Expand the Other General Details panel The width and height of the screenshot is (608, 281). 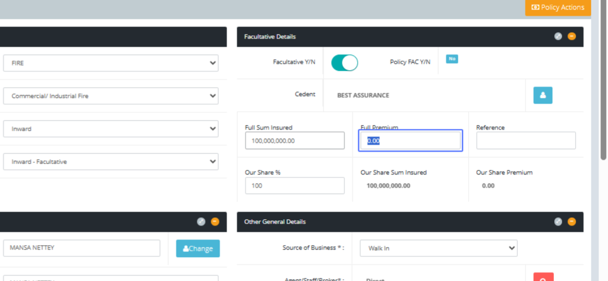(x=558, y=221)
